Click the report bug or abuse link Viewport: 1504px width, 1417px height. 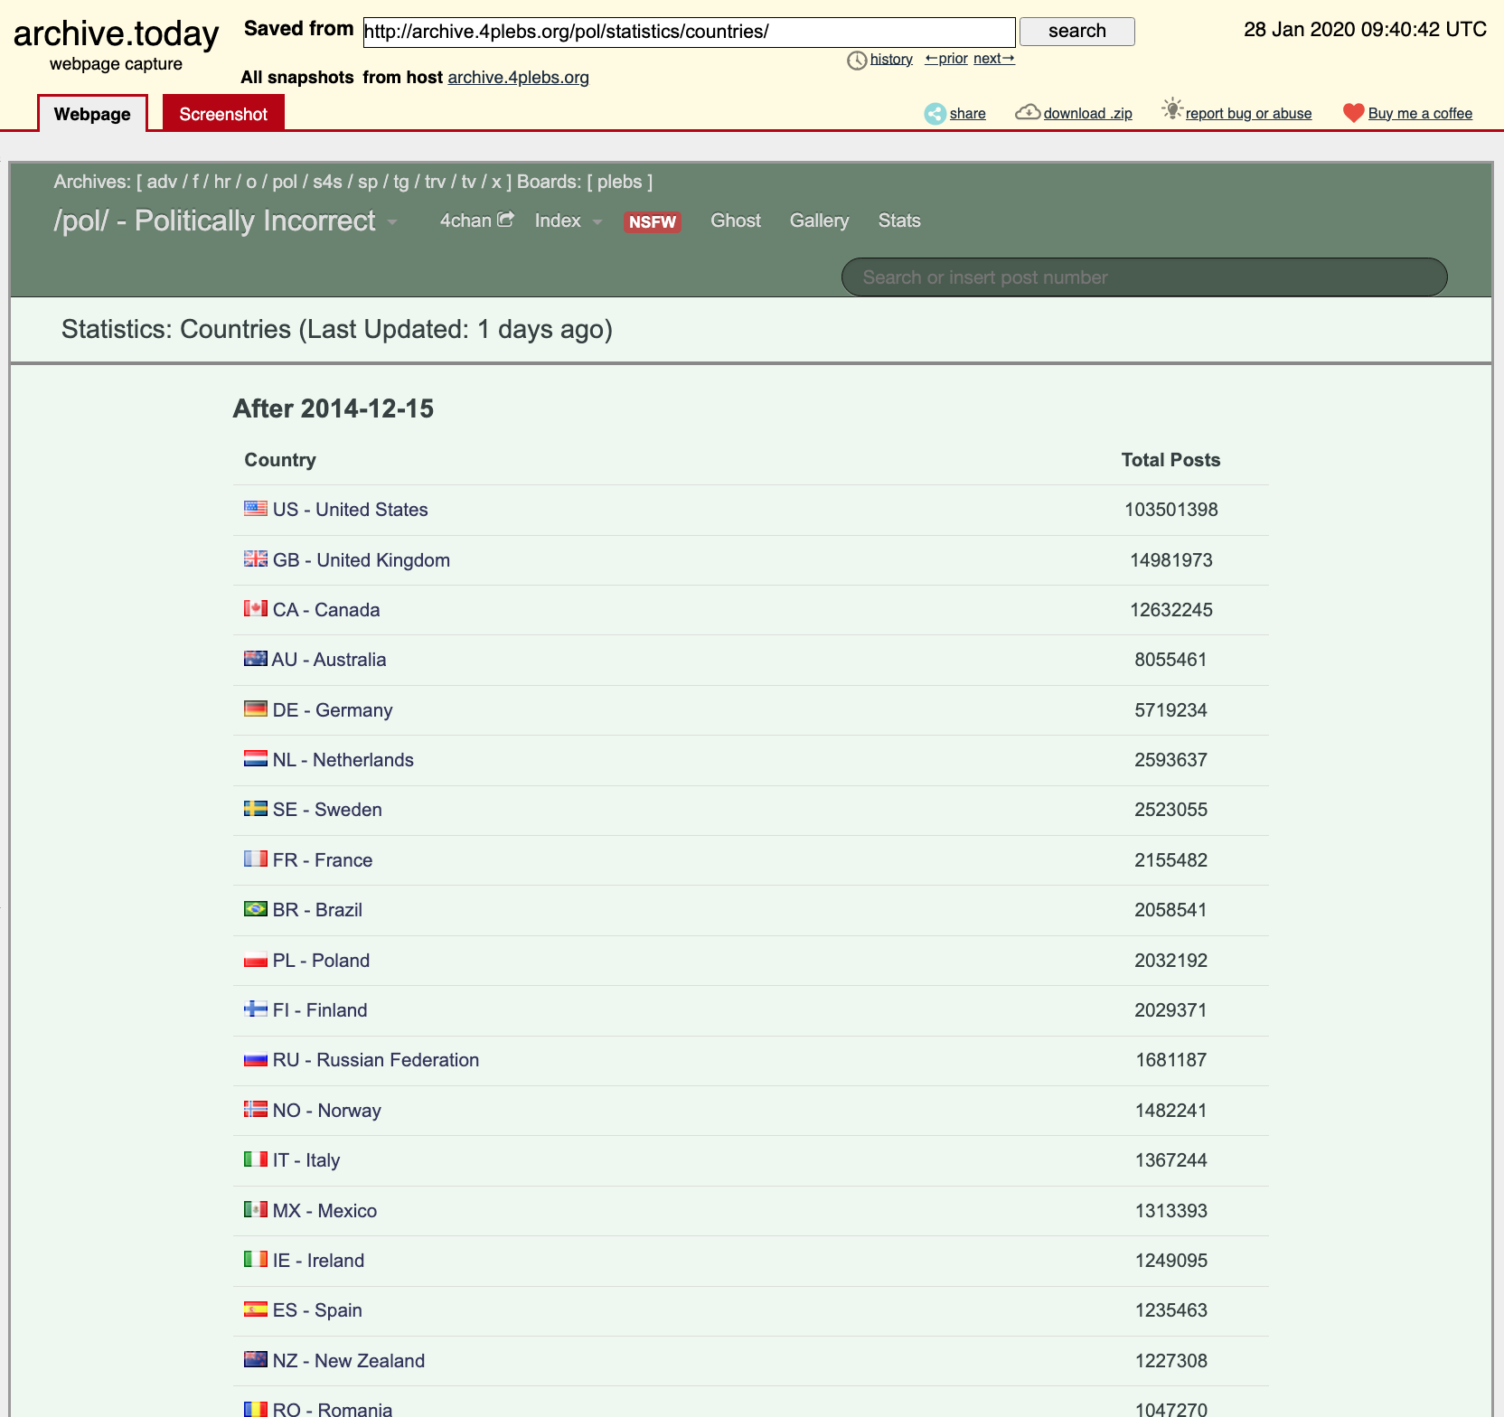1248,113
